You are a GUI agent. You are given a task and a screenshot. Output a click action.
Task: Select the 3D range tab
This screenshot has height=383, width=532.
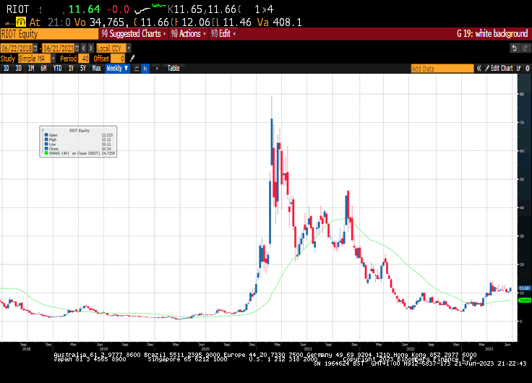(18, 68)
